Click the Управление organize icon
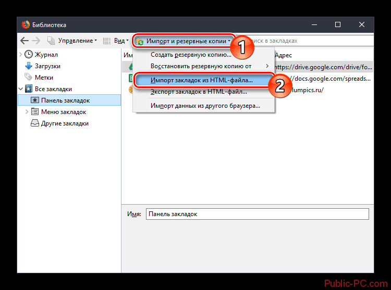Viewport: 391px width, 290px height. click(51, 41)
